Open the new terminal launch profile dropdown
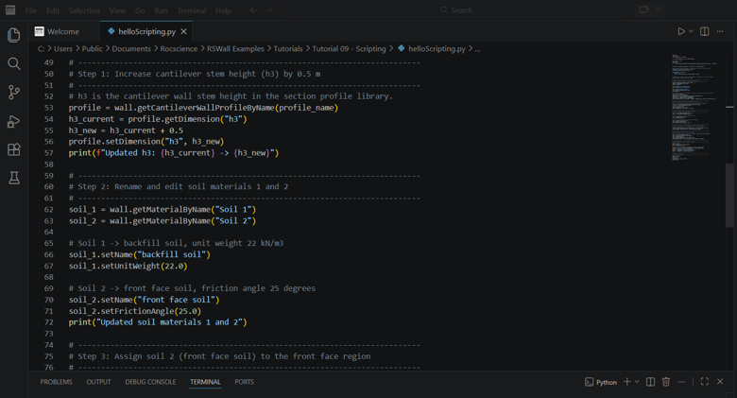 (x=637, y=382)
